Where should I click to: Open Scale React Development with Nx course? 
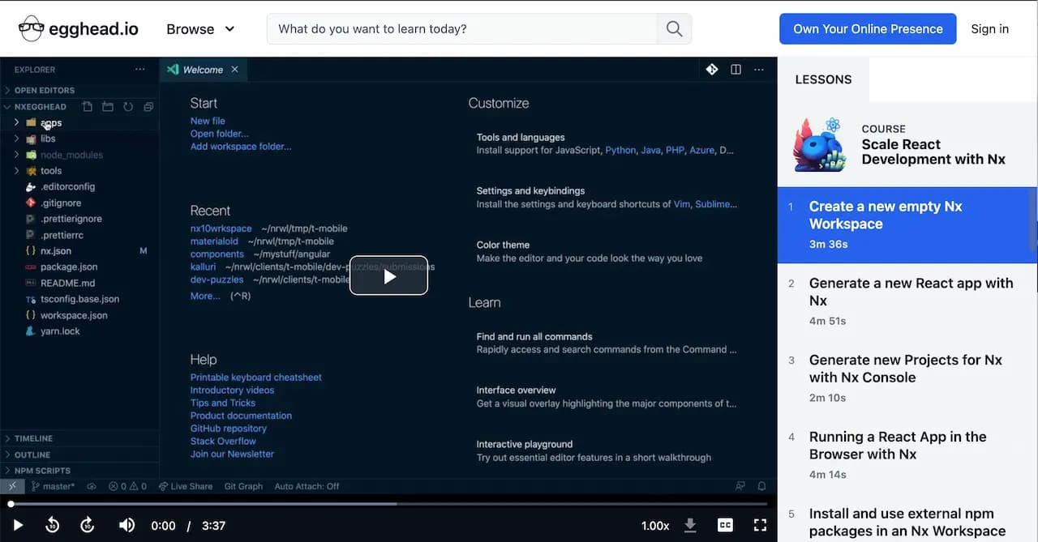click(933, 152)
